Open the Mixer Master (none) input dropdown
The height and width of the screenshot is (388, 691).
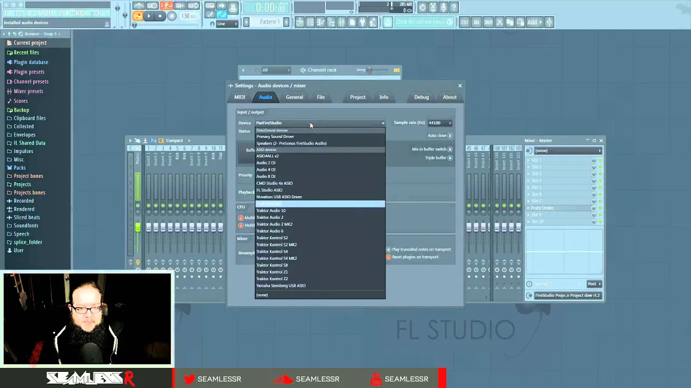(568, 151)
